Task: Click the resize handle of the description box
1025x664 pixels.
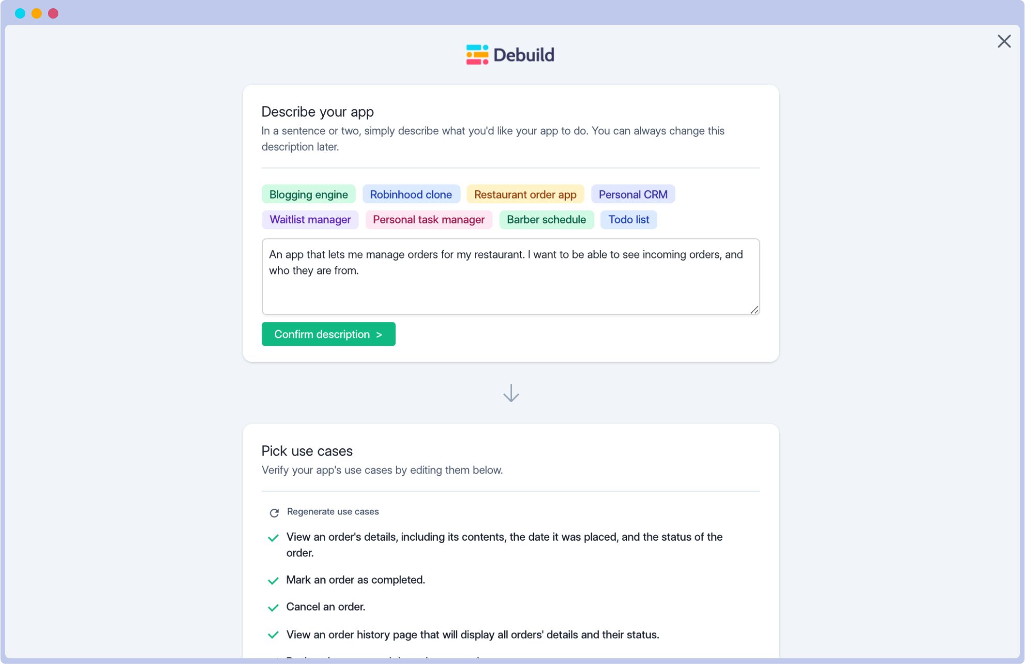Action: click(754, 309)
